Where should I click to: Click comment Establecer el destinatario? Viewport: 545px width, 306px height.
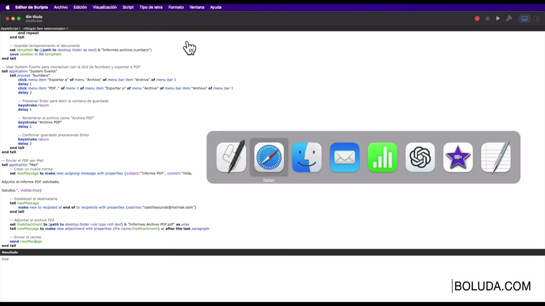click(34, 199)
